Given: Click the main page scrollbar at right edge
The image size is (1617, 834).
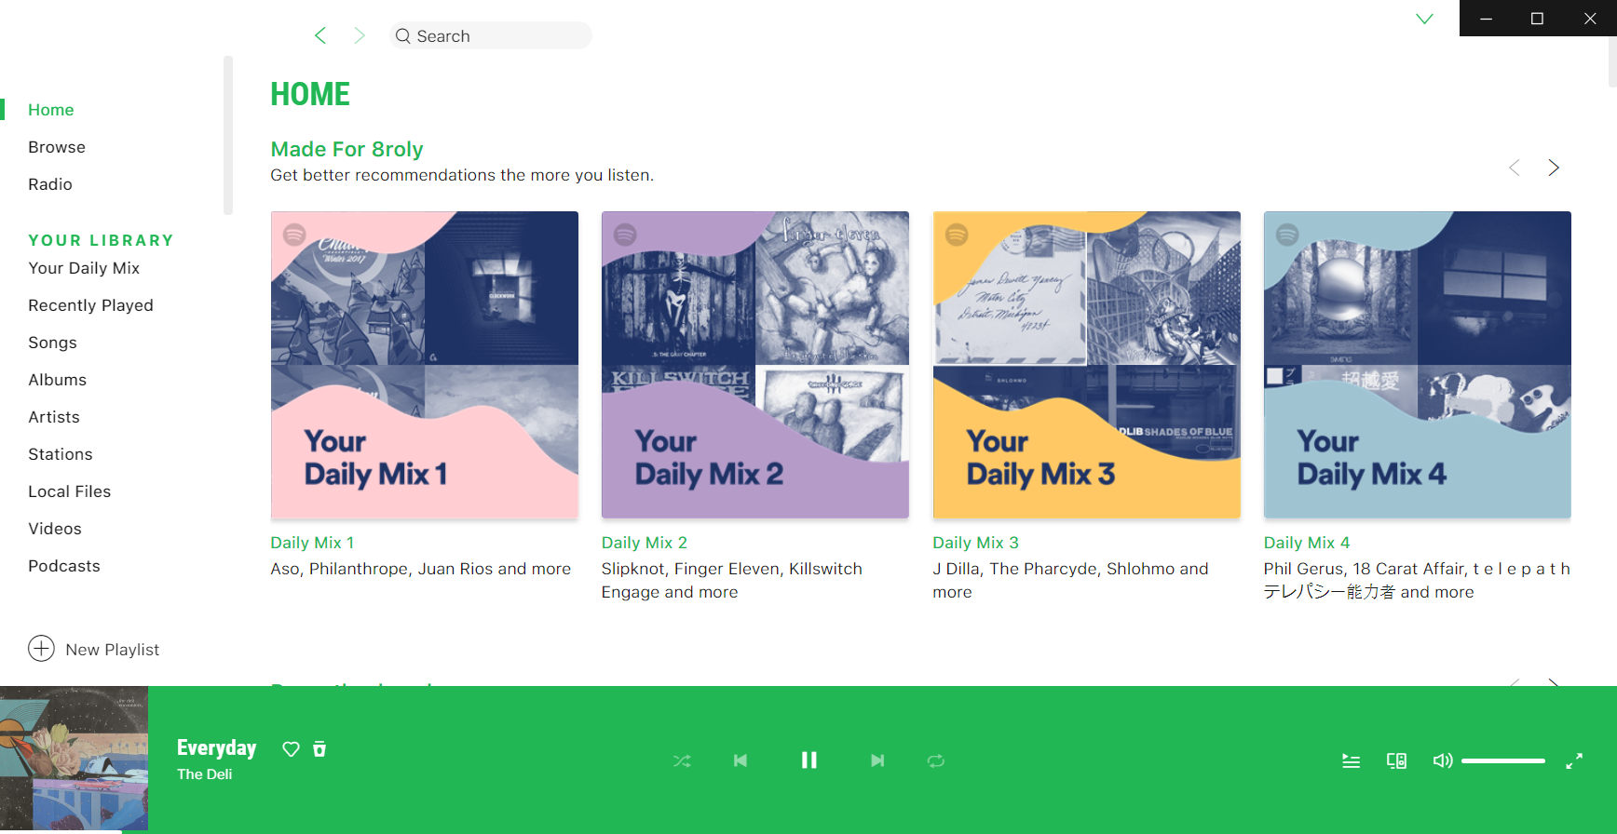Looking at the screenshot, I should click(1612, 62).
